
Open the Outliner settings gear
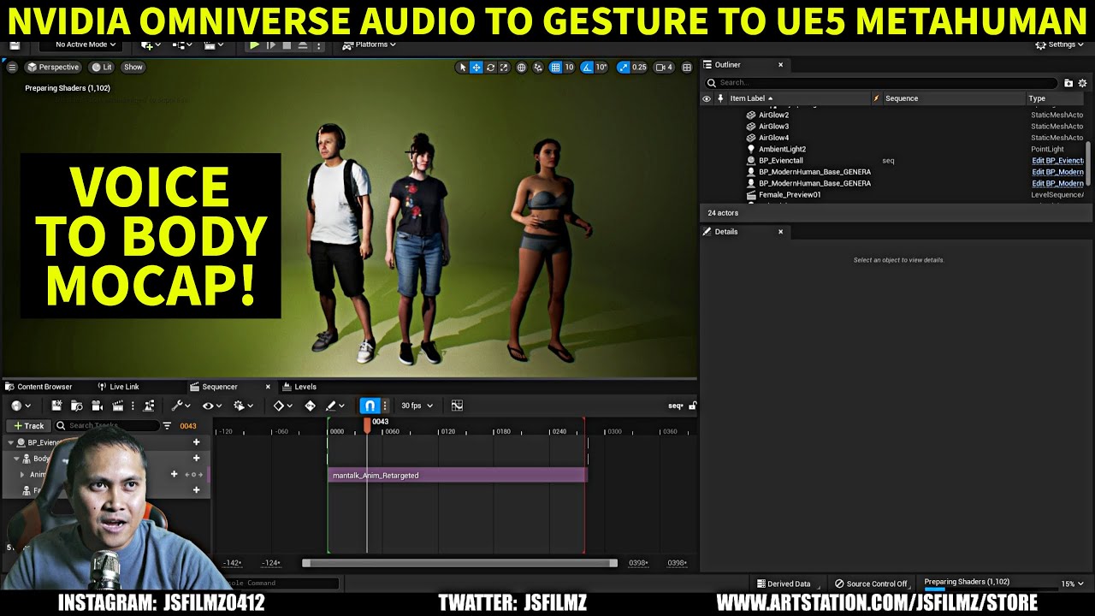tap(1082, 83)
